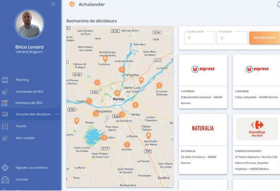Click cluster marker 8 southeast of Nantes
The height and width of the screenshot is (191, 280).
click(135, 105)
